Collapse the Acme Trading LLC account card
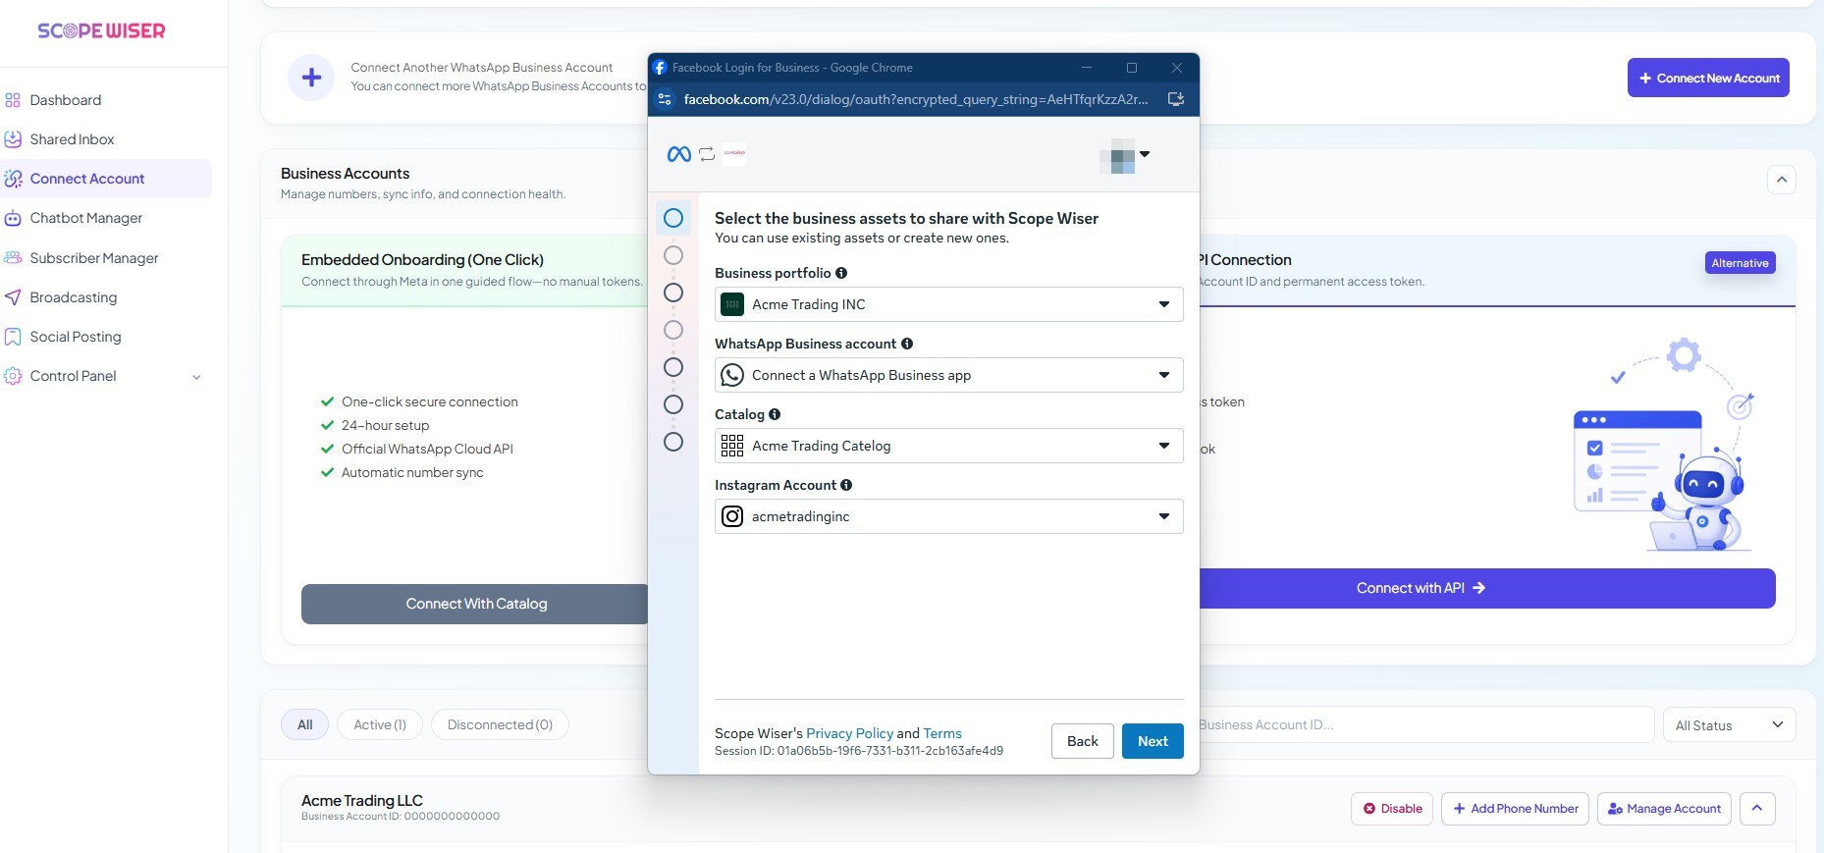This screenshot has height=853, width=1824. pos(1757,809)
